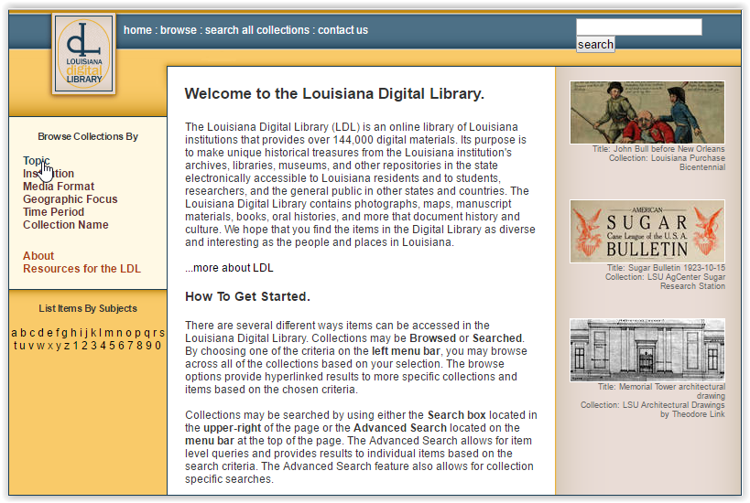This screenshot has height=503, width=750.
Task: Click the 'Collection: LSU AgCenter Sugar Research Station' caption
Action: pos(666,282)
